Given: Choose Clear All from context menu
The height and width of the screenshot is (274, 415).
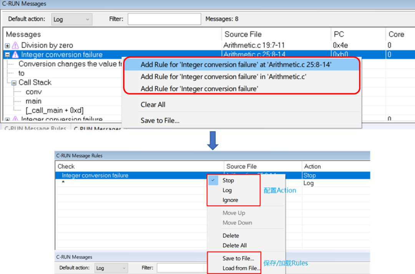Looking at the screenshot, I should tap(153, 105).
